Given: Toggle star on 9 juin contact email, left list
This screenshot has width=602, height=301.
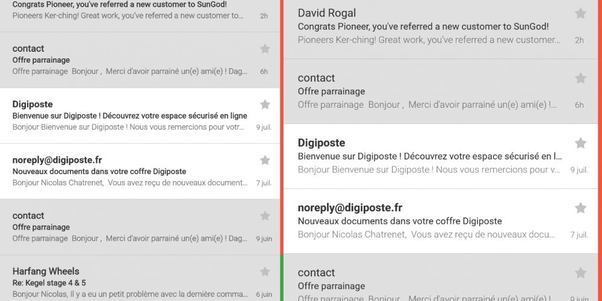Looking at the screenshot, I should point(264,216).
